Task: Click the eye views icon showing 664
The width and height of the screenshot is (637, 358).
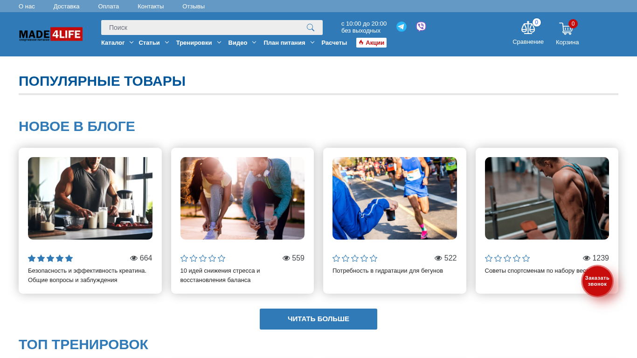Action: point(134,258)
